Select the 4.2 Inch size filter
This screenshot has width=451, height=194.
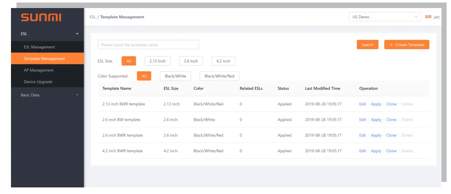[x=223, y=61]
